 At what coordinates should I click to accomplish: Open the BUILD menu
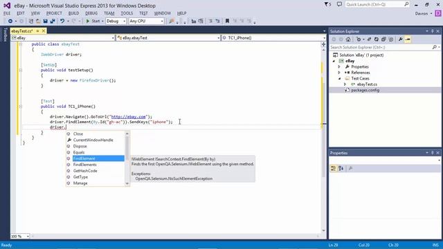click(73, 13)
